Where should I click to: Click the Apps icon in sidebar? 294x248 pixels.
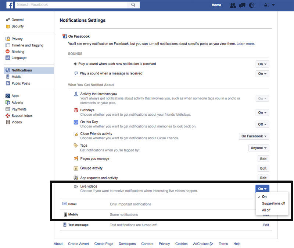coord(8,96)
